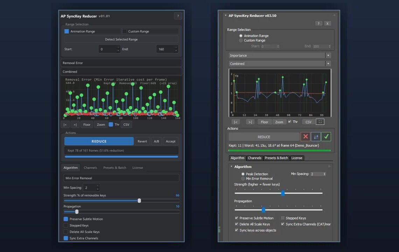Switch to Algorithm tab in v01.01

click(70, 168)
